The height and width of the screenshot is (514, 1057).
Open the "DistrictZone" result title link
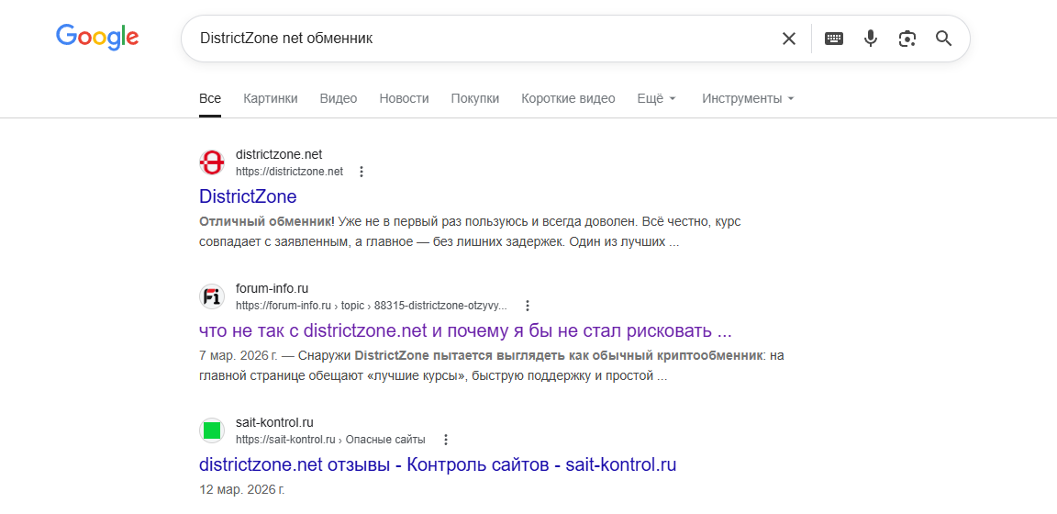pos(248,196)
